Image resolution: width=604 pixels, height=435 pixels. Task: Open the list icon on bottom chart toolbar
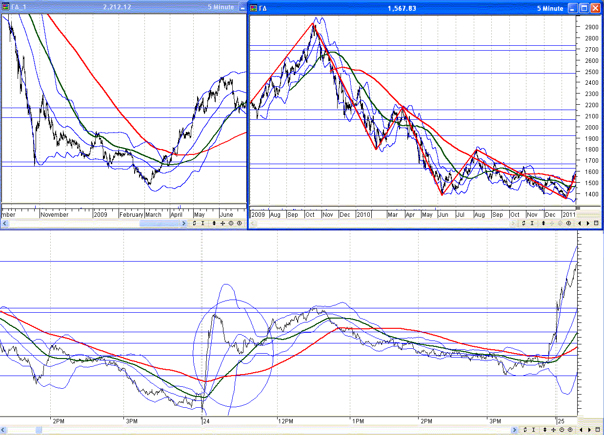click(597, 430)
